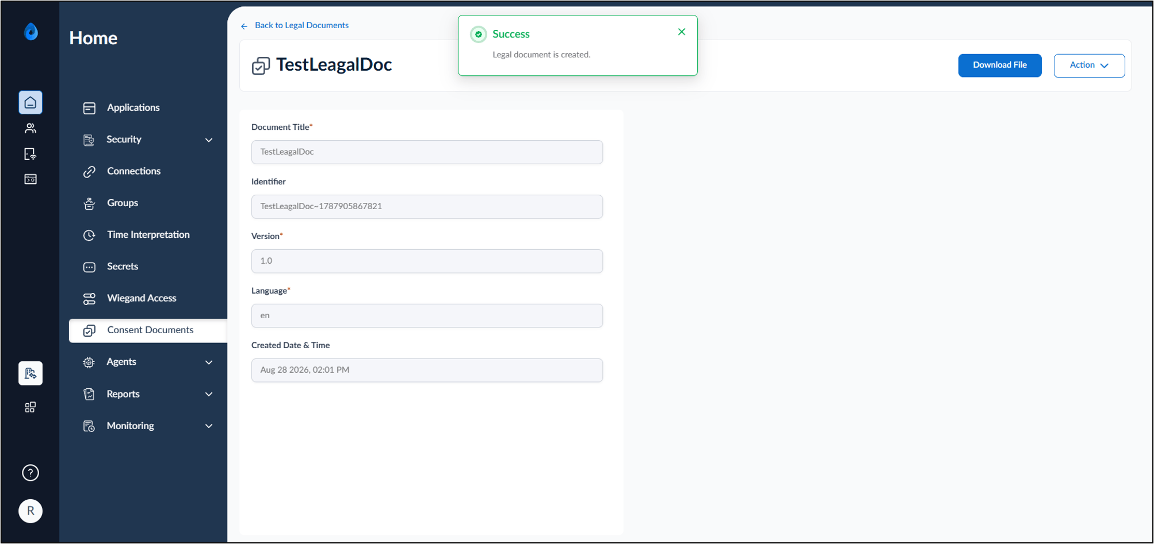Open Time Interpretation menu item

[x=148, y=235]
